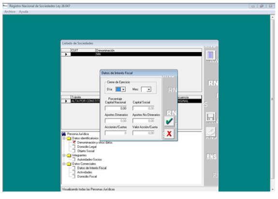Viewport: 278px width, 199px height.
Task: Collapse the Datos Comerciales tree node
Action: click(x=64, y=164)
